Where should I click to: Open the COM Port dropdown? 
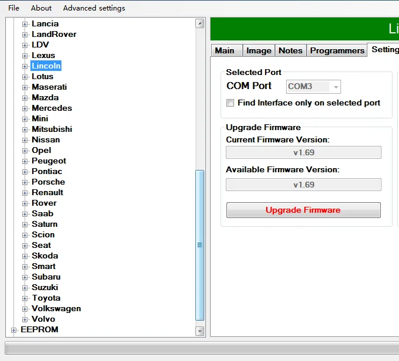tap(313, 87)
